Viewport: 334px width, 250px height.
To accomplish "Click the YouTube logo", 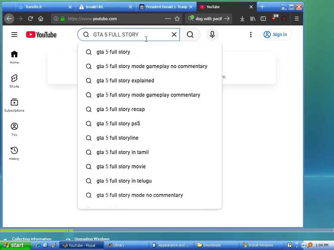I will pyautogui.click(x=41, y=35).
